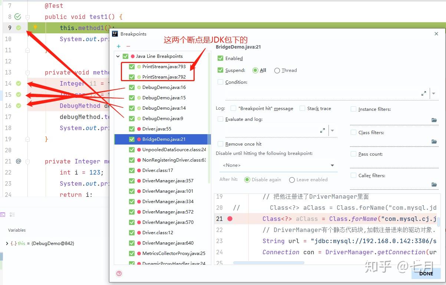The image size is (446, 285).
Task: Enable "Breakpoint hit" message checkbox
Action: coord(233,108)
